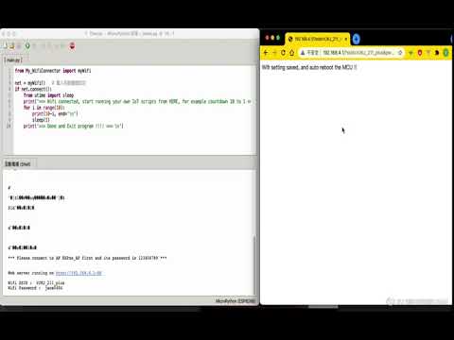The width and height of the screenshot is (454, 340).
Task: Click the code line 'from utime import sleep'
Action: [x=48, y=95]
